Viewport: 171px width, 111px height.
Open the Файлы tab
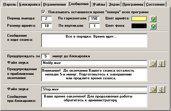[99, 4]
